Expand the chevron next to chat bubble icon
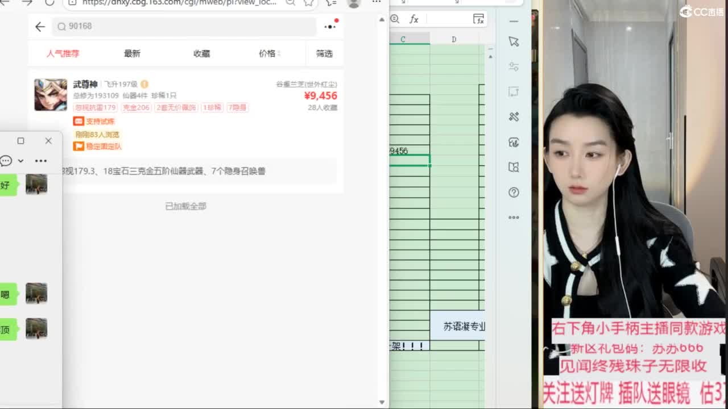The height and width of the screenshot is (409, 728). click(20, 161)
